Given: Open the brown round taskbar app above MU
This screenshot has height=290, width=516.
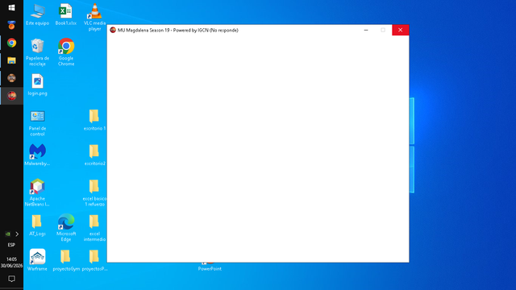Looking at the screenshot, I should pyautogui.click(x=11, y=78).
